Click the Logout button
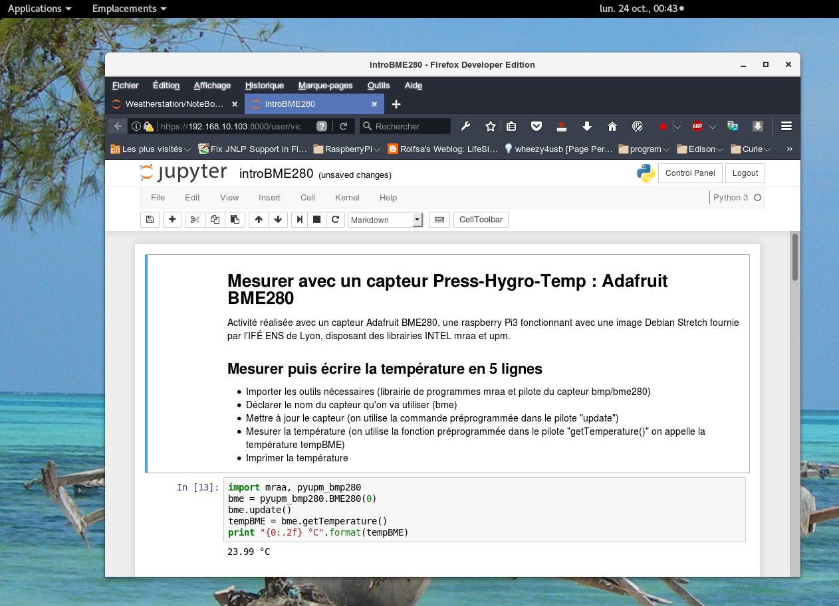This screenshot has height=606, width=839. (745, 173)
